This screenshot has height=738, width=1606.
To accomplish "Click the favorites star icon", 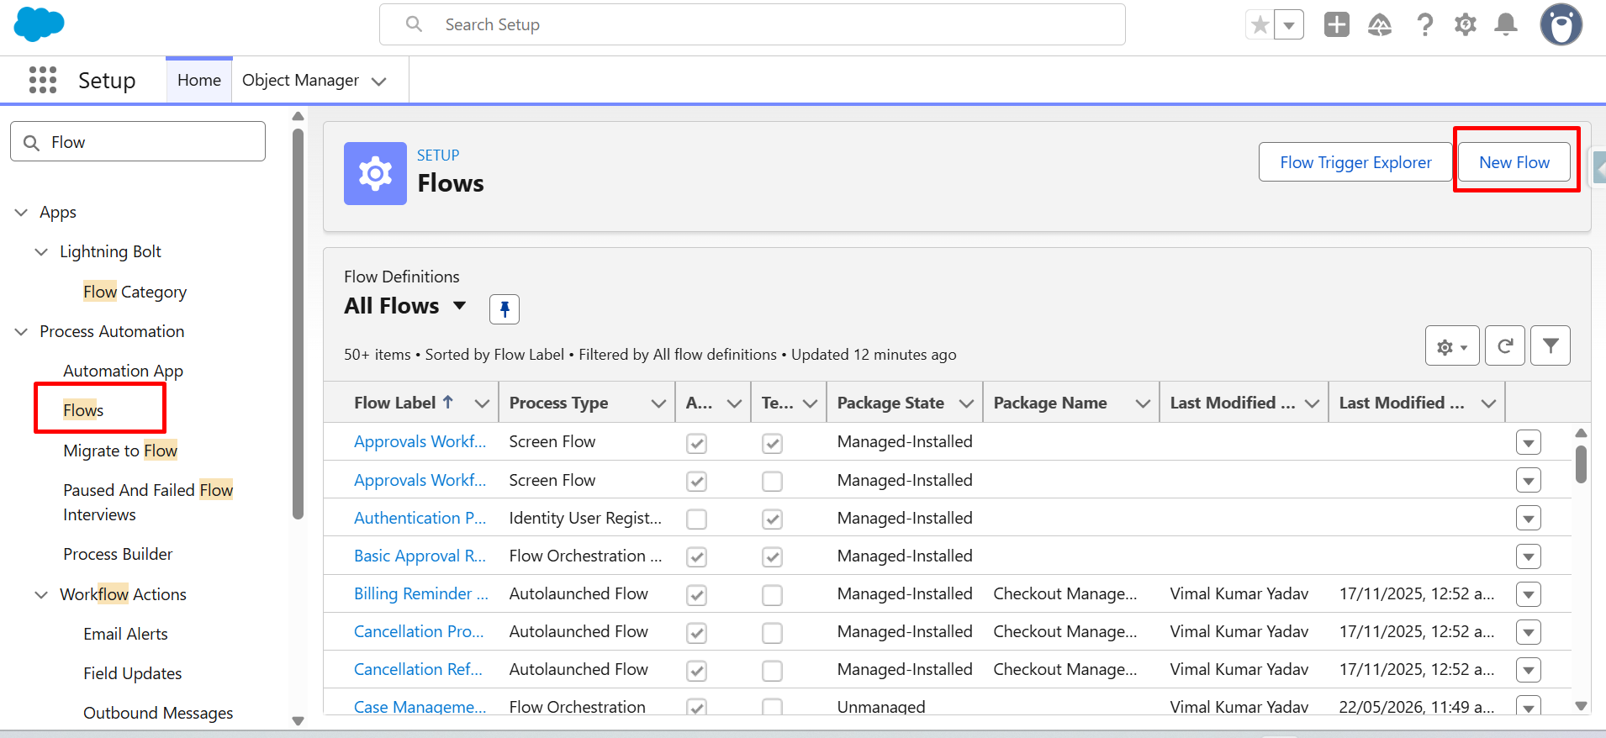I will pos(1260,25).
